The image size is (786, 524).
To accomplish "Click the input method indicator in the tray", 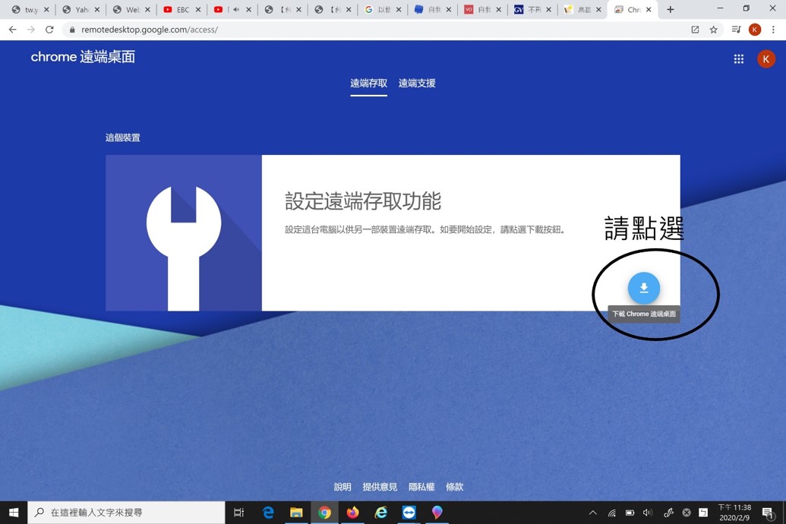I will click(703, 513).
